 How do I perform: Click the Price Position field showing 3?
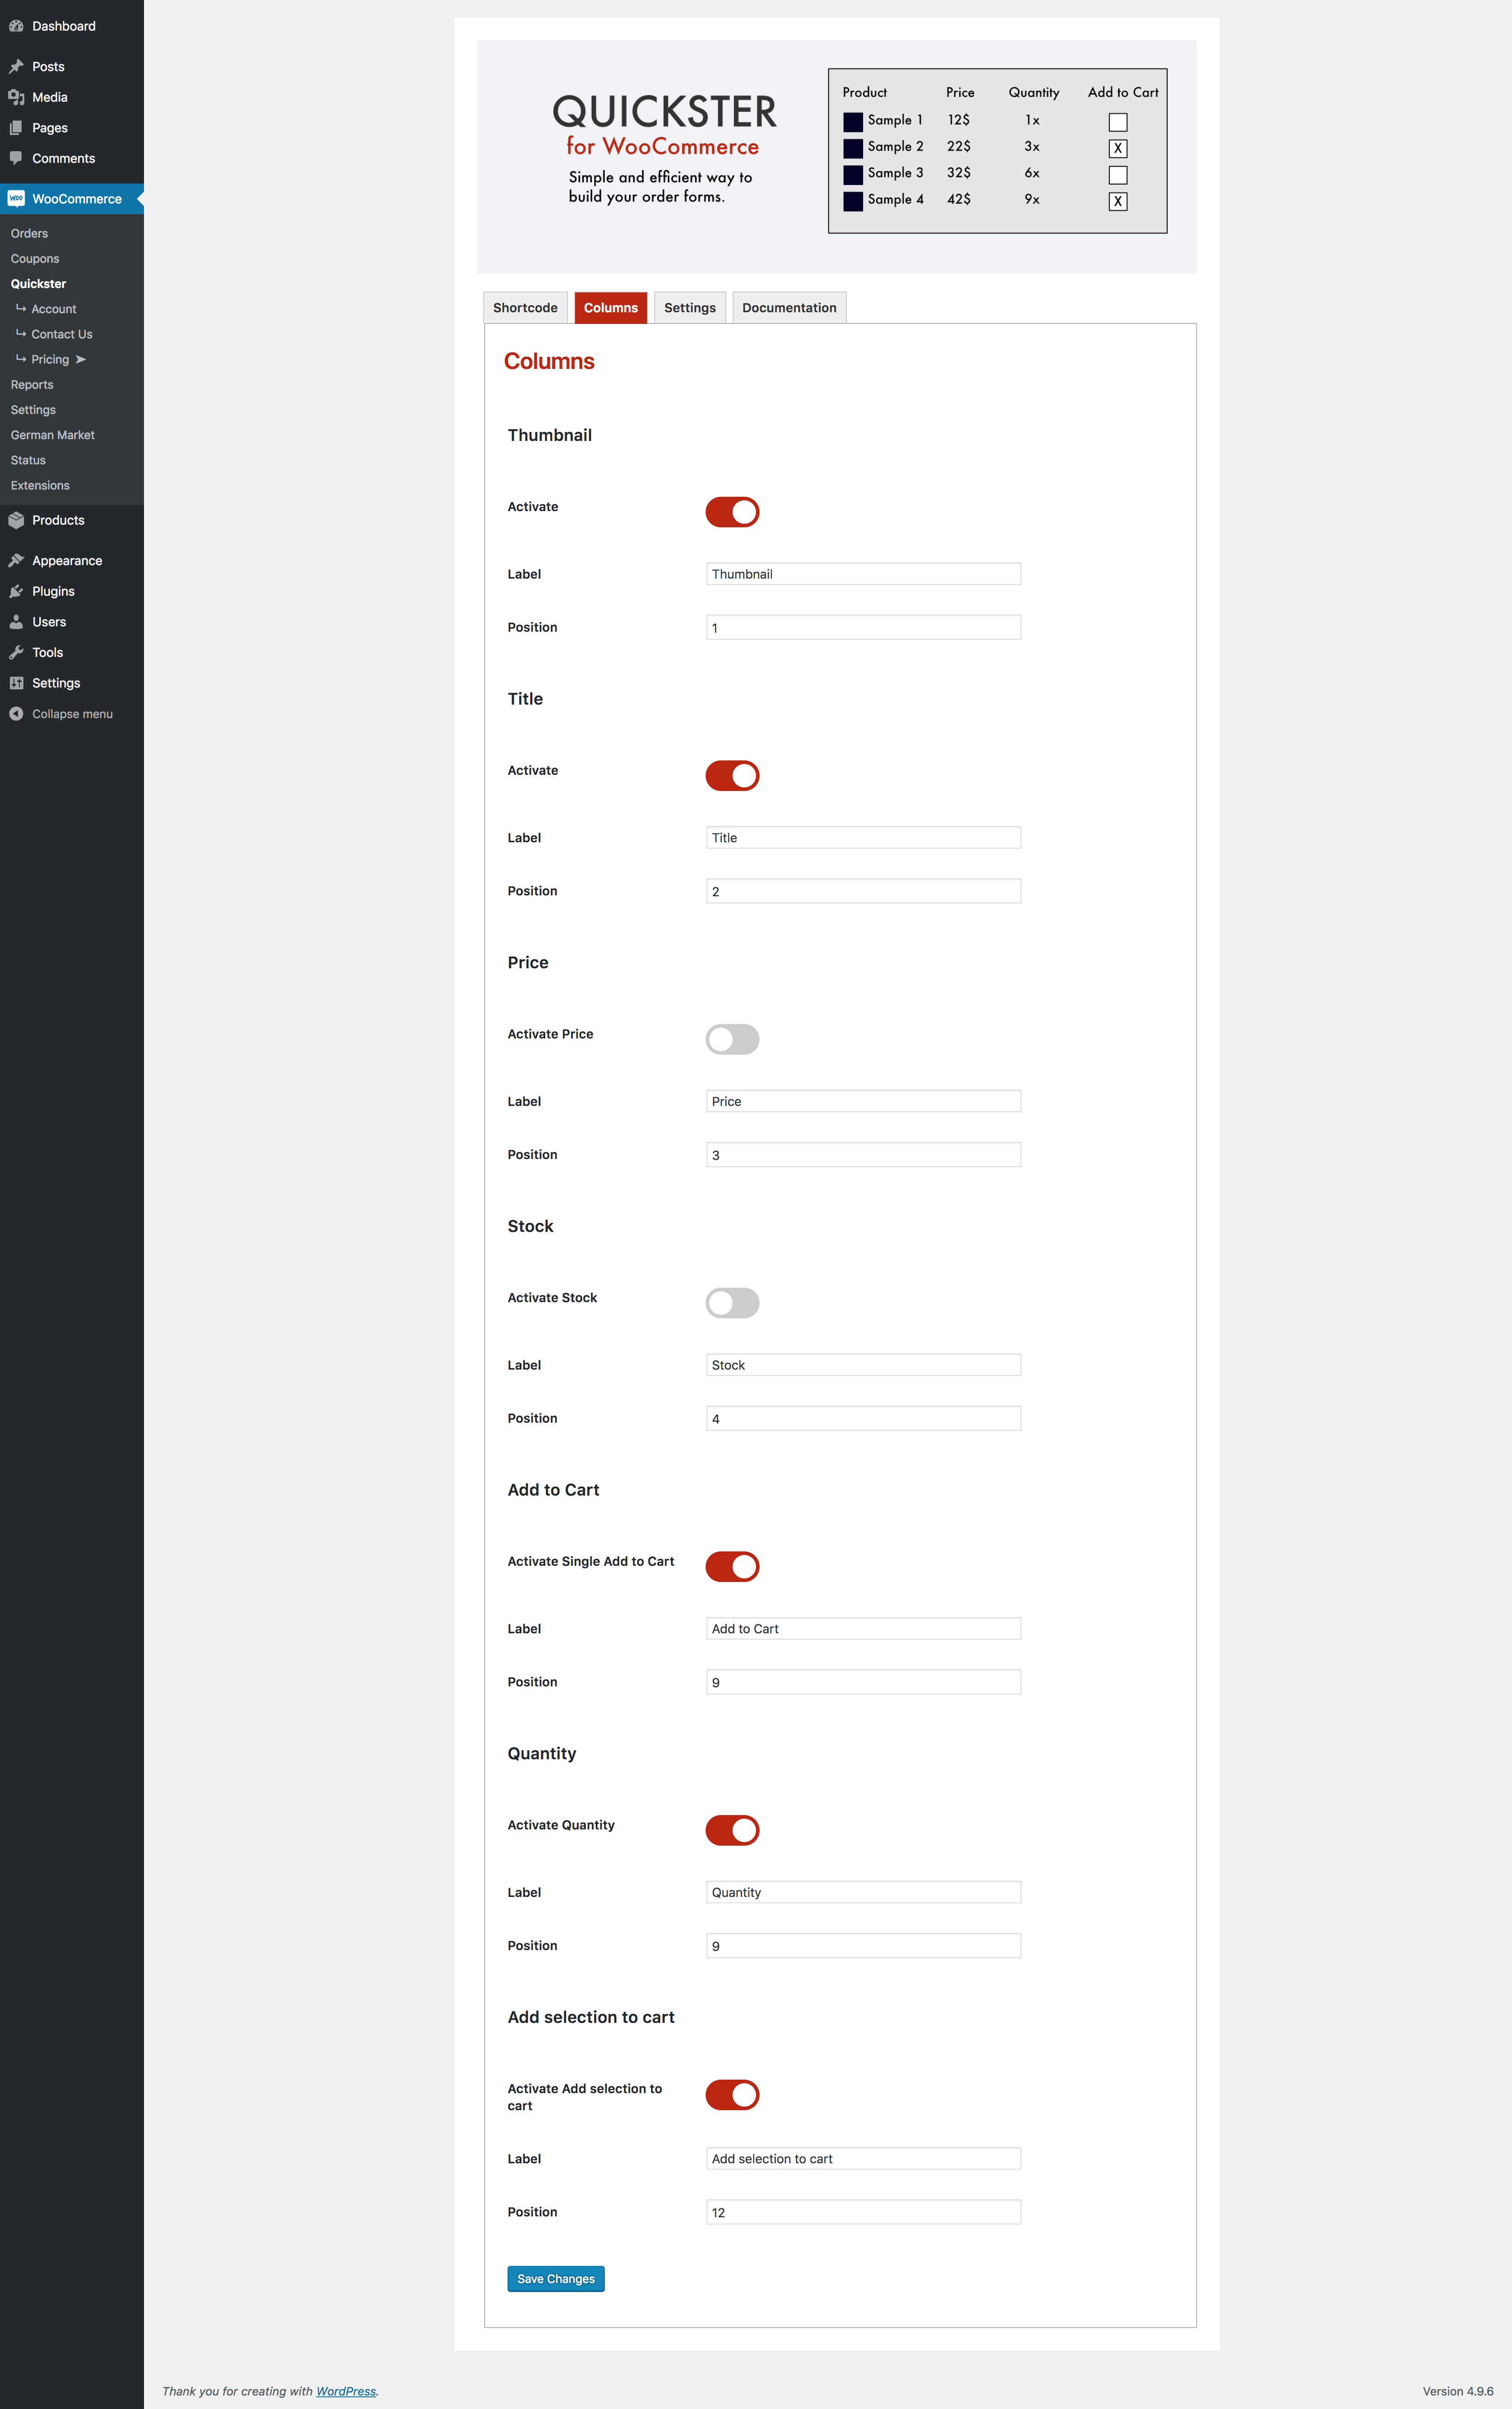(863, 1155)
